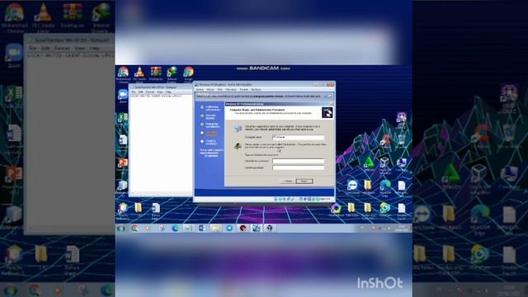Launch the Zoom desktop icon
528x297 pixels.
click(x=123, y=96)
